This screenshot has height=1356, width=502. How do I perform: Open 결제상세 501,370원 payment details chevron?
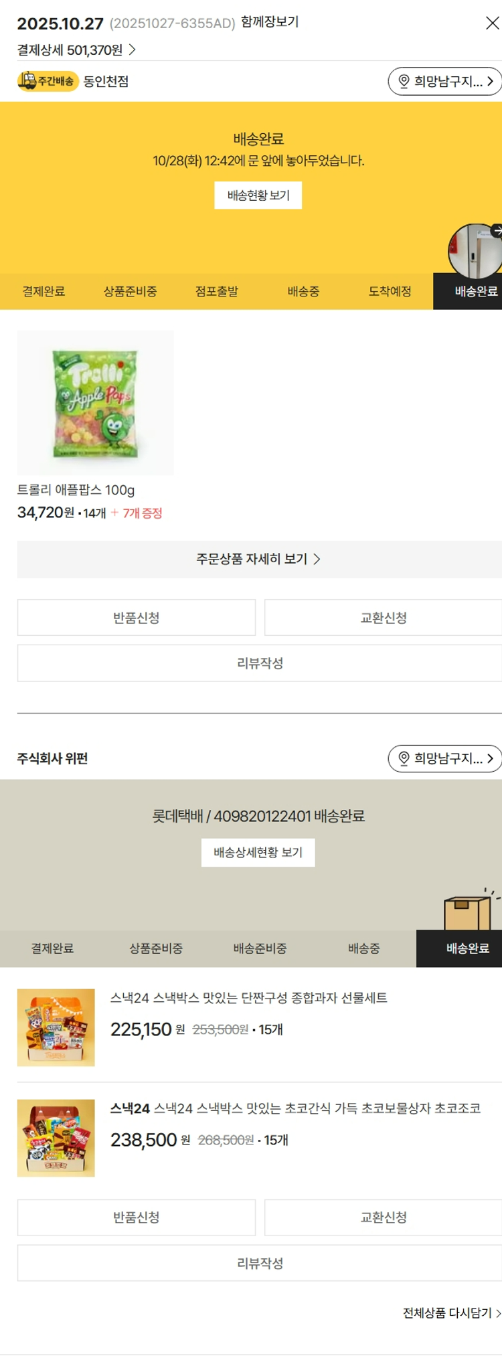76,50
